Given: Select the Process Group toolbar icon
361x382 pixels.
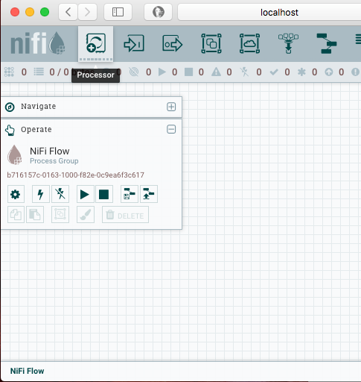Looking at the screenshot, I should pyautogui.click(x=211, y=43).
